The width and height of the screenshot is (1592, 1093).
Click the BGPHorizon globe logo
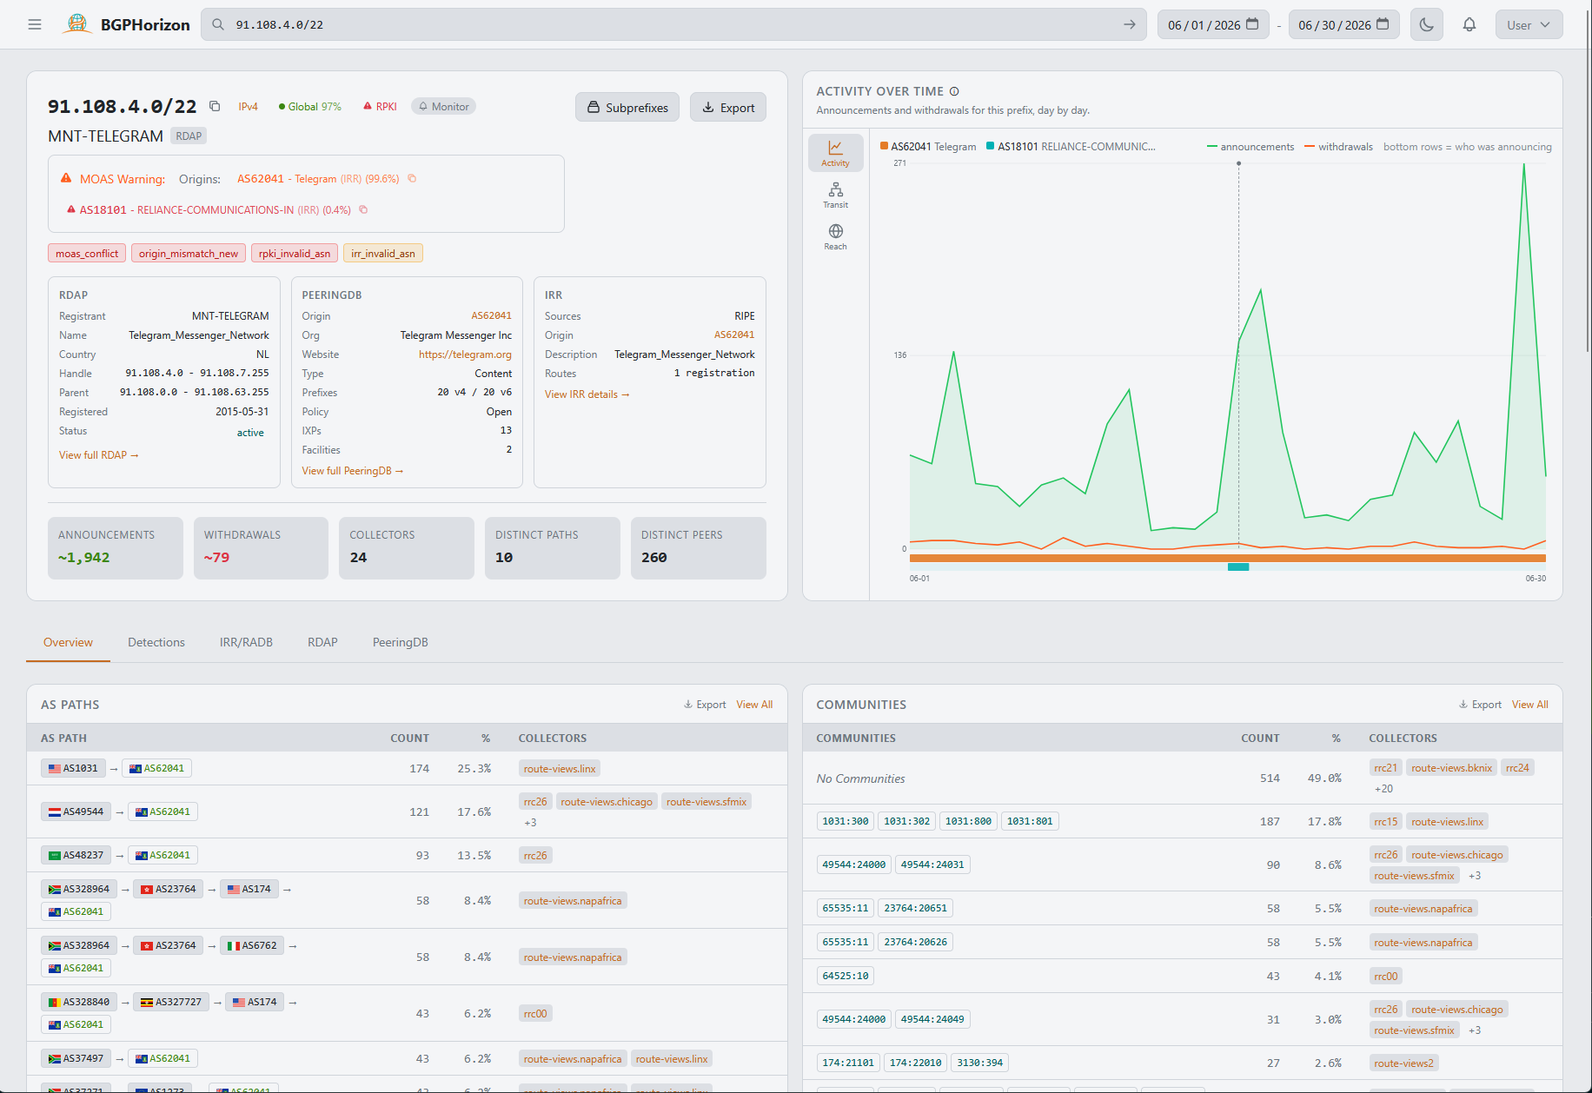pos(77,24)
